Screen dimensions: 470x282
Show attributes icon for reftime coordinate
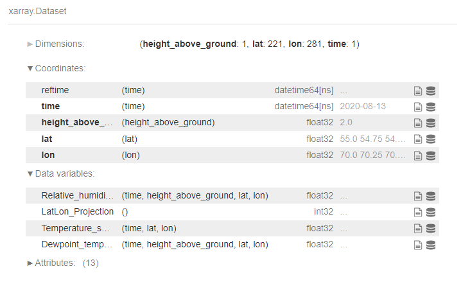point(418,91)
